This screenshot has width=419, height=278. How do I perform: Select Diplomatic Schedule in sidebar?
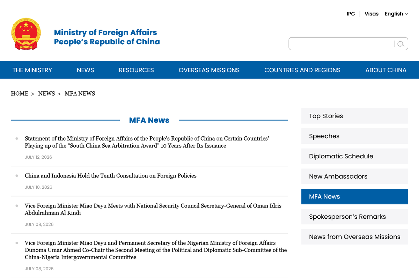pyautogui.click(x=355, y=156)
